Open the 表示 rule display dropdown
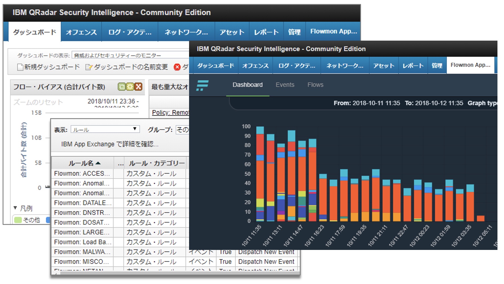Screen dimensions: 504x284 click(x=105, y=130)
